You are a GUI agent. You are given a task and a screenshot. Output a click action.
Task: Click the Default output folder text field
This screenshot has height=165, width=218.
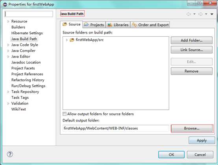tap(116, 128)
